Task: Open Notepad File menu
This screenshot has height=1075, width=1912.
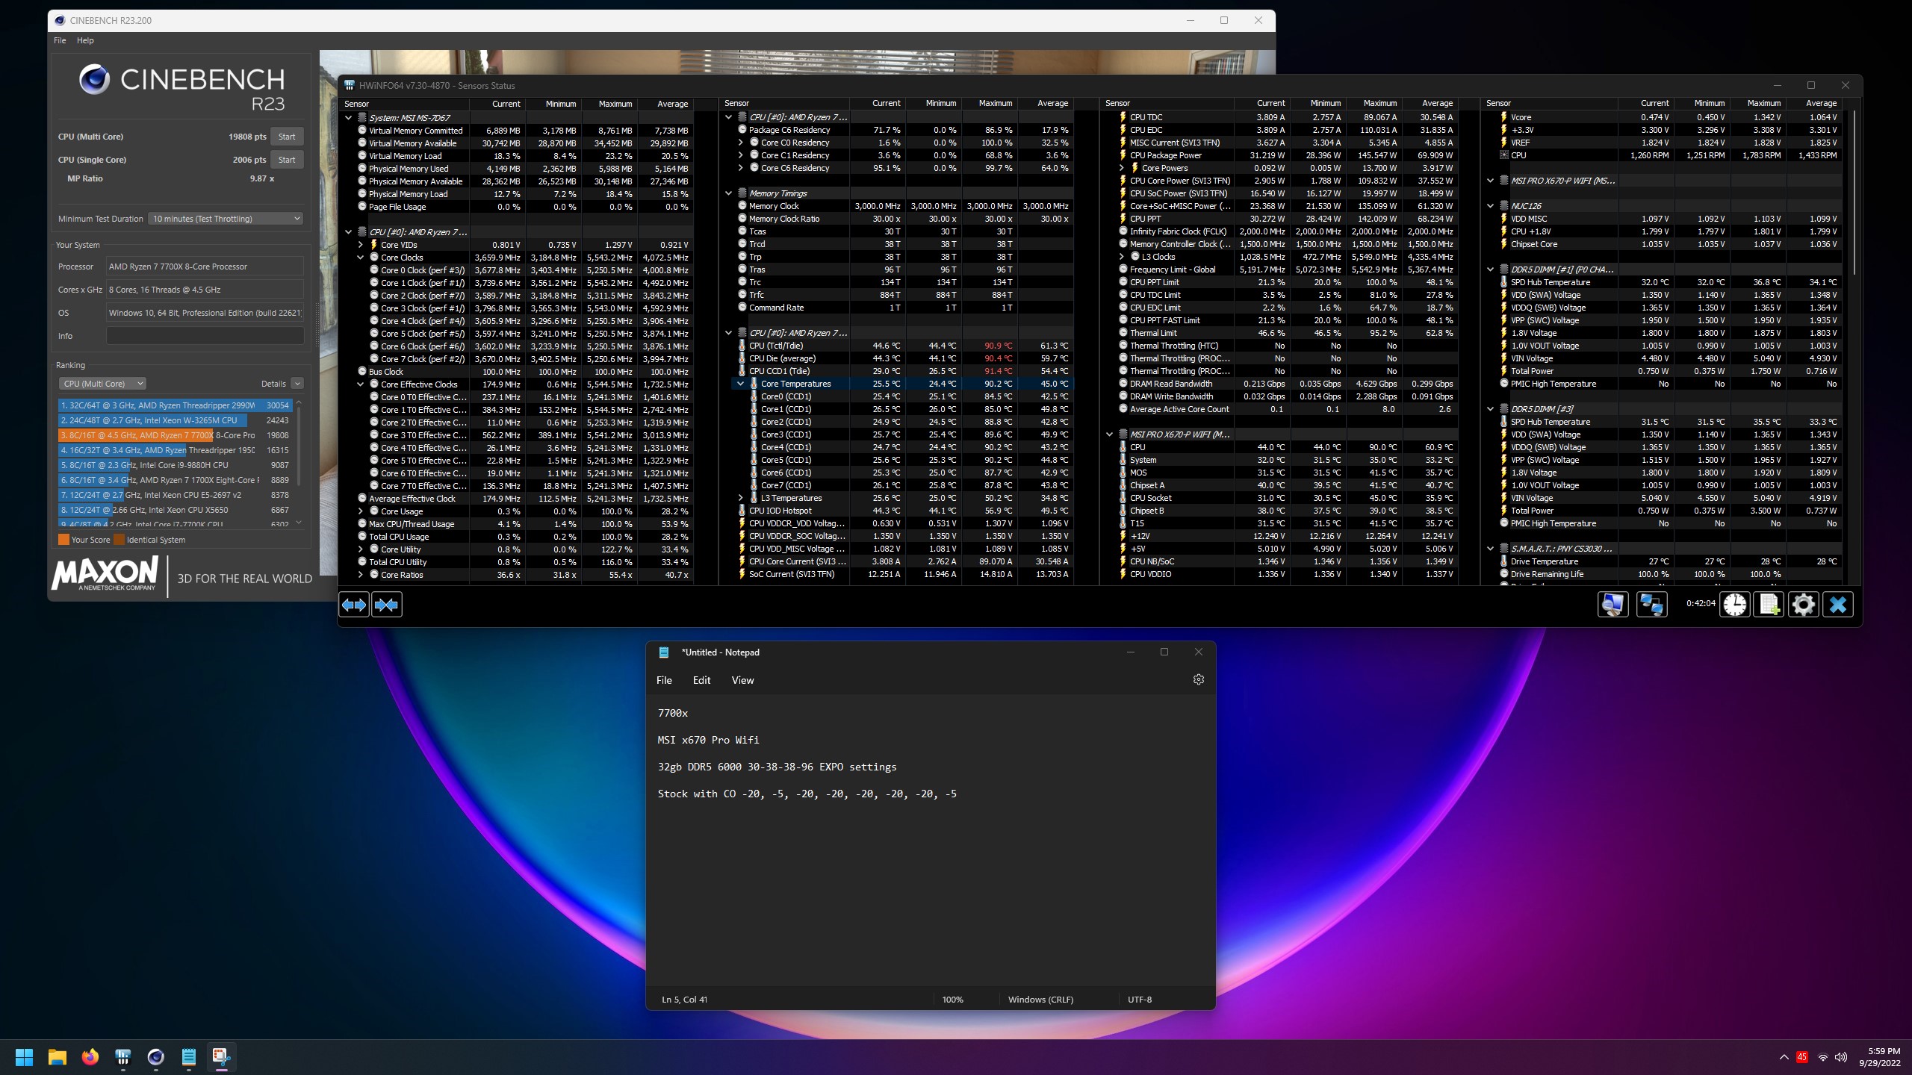Action: (x=664, y=680)
